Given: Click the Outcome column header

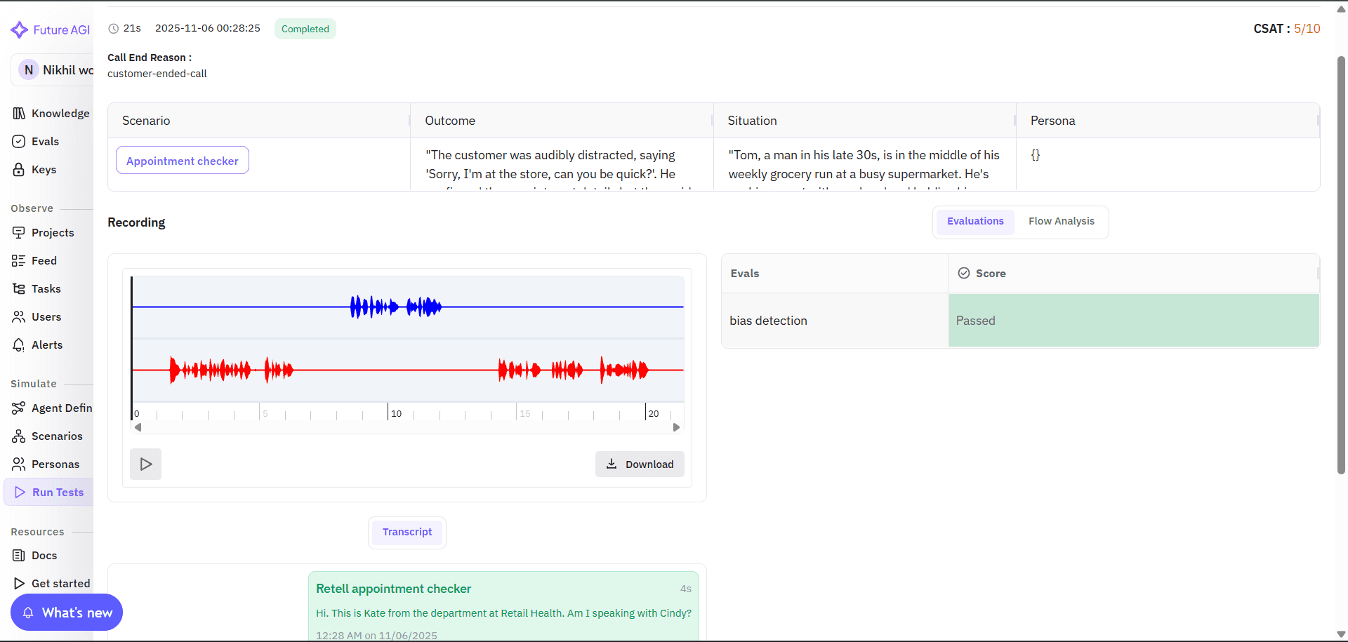Looking at the screenshot, I should 562,121.
